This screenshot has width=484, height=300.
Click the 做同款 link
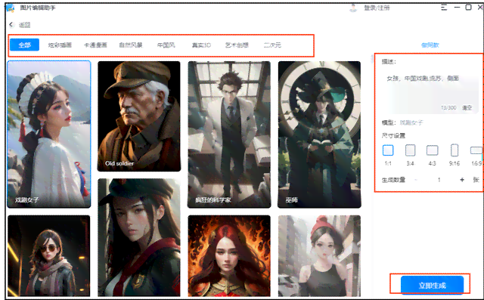[x=430, y=45]
